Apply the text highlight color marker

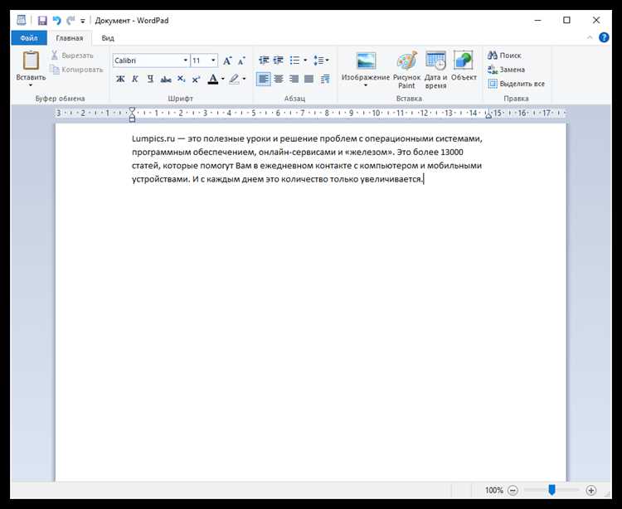235,80
